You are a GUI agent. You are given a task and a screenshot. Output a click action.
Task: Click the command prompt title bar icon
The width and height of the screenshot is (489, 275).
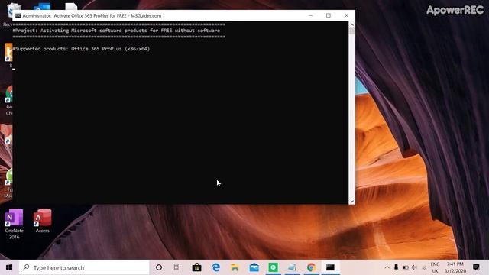click(18, 15)
